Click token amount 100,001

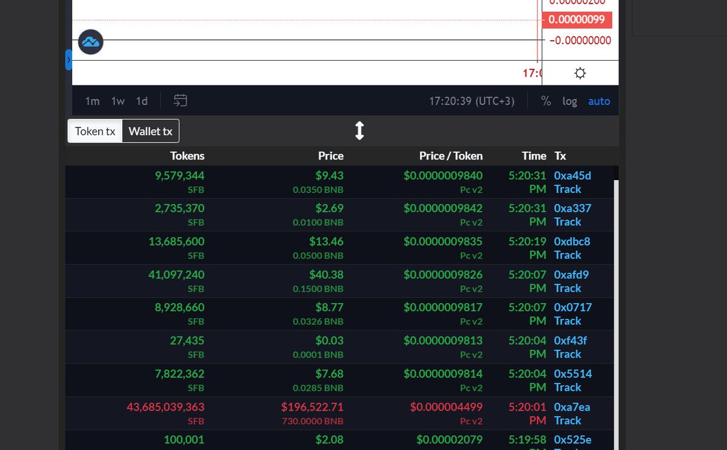pos(184,440)
